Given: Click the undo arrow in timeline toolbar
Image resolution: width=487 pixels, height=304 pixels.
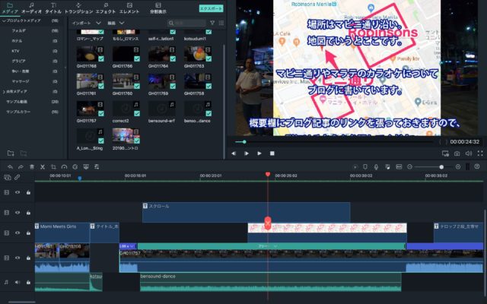Looking at the screenshot, I should (x=9, y=166).
